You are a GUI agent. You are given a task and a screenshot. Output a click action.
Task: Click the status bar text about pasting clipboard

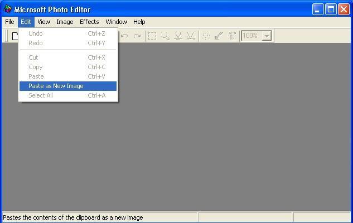pyautogui.click(x=73, y=217)
